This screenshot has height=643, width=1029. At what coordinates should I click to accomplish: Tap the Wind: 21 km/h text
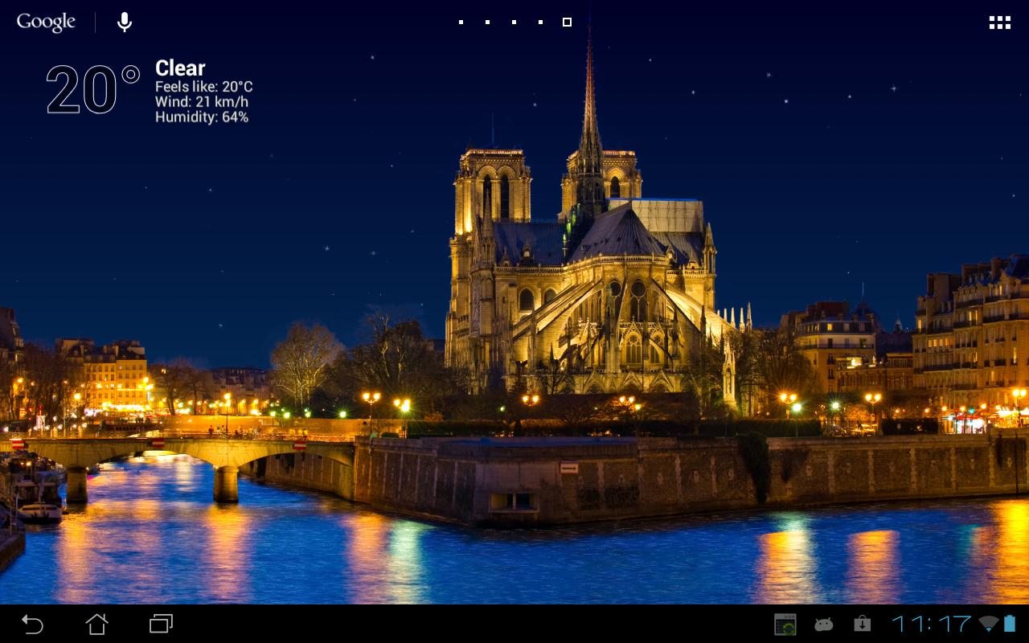201,102
